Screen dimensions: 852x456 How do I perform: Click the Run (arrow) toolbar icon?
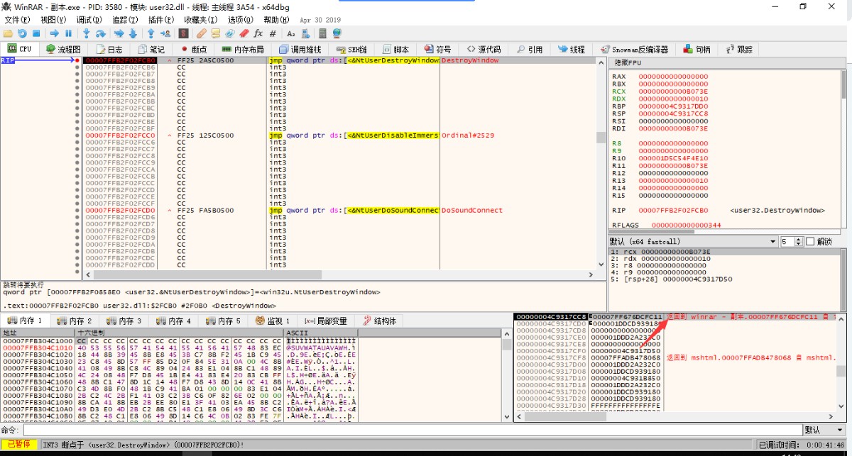pyautogui.click(x=54, y=33)
